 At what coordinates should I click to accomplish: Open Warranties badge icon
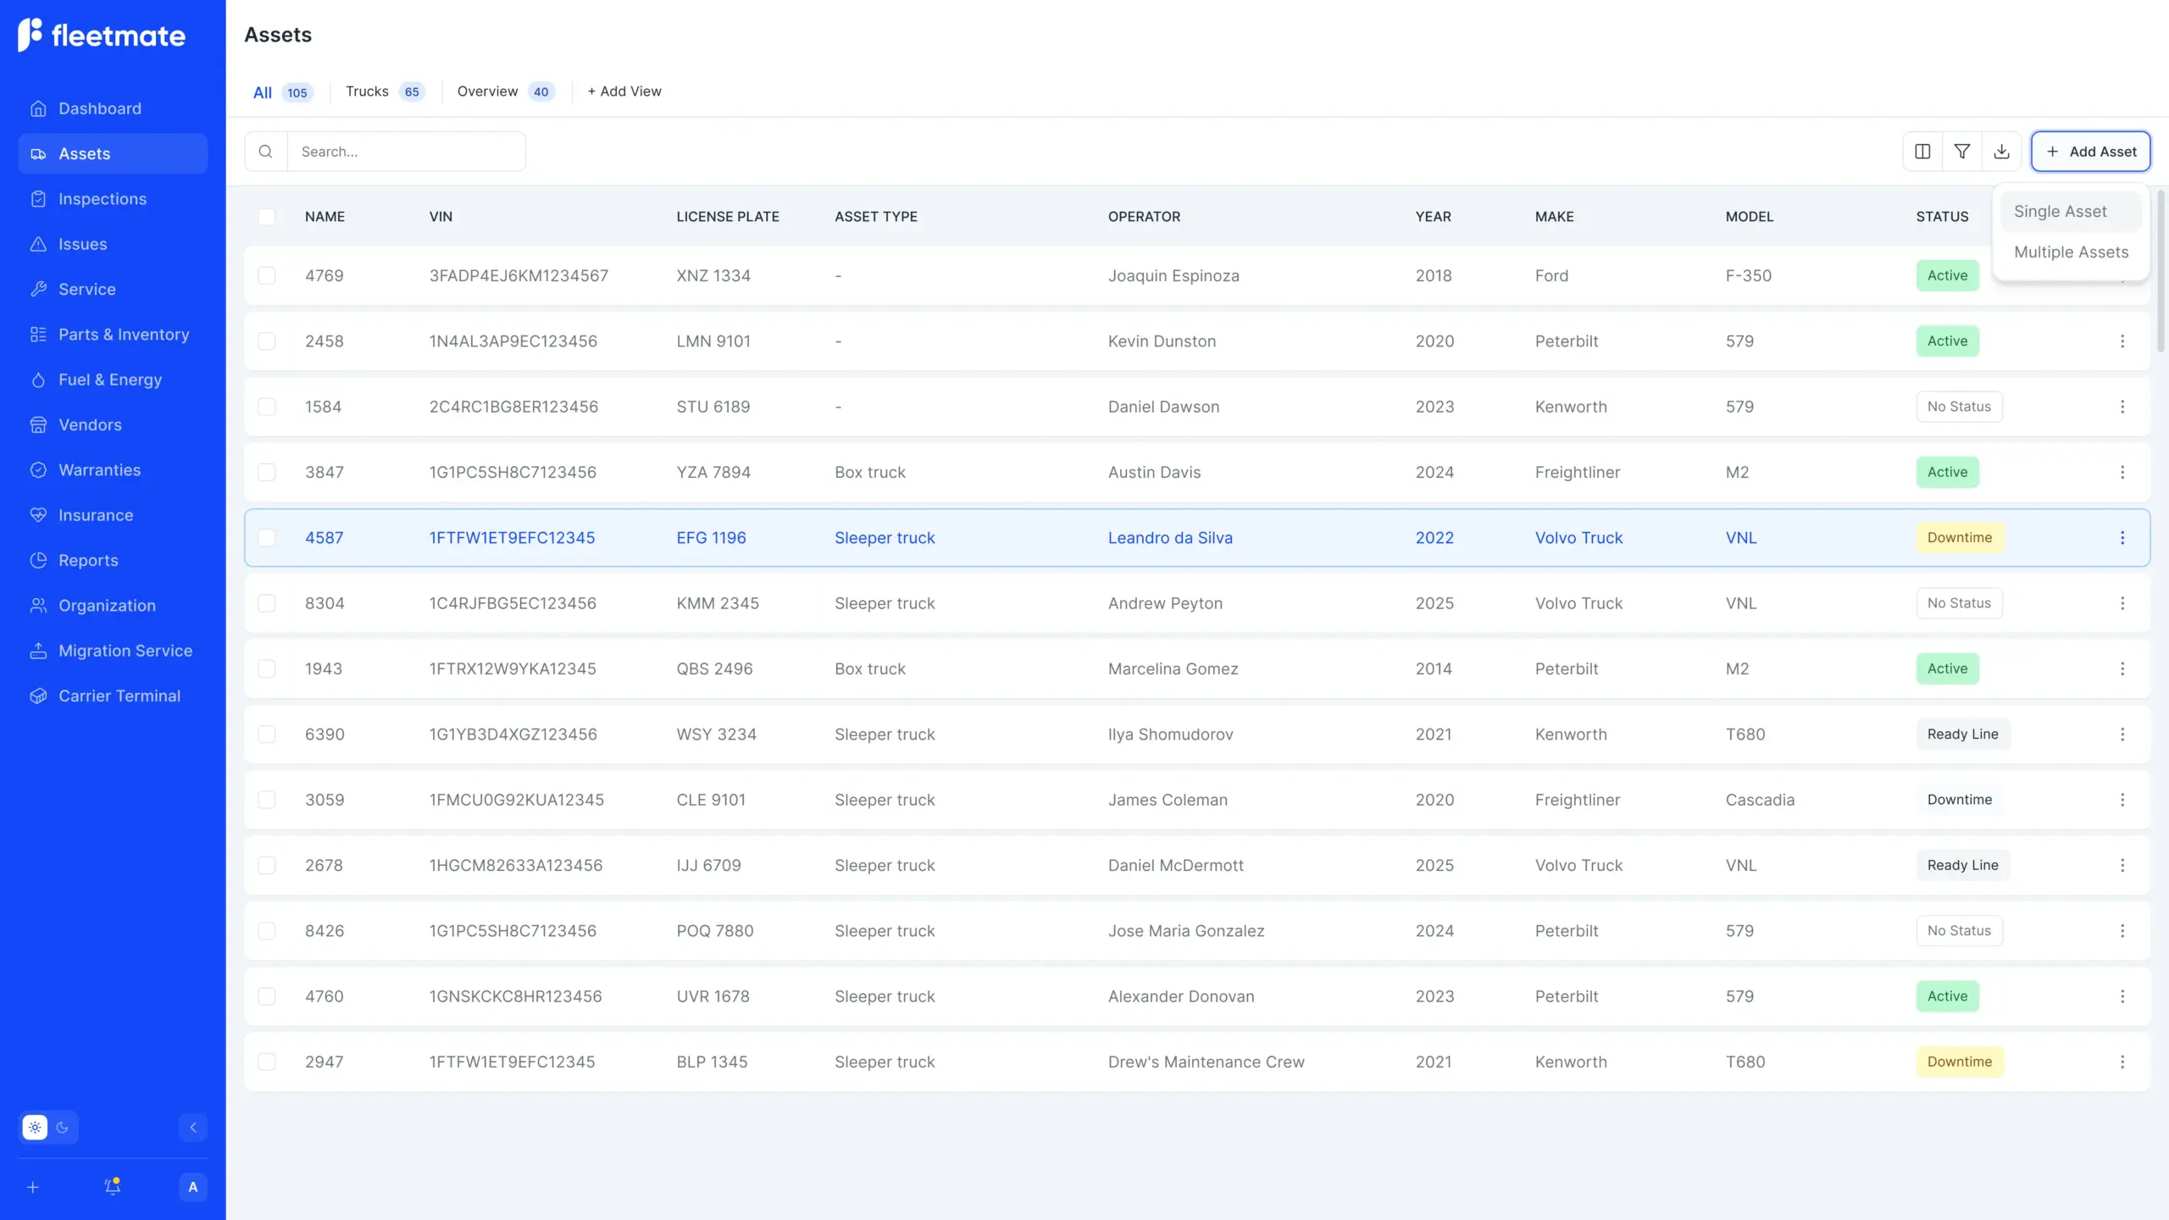coord(38,470)
